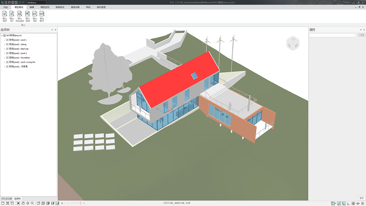This screenshot has height=206, width=366.
Task: Click the zoom extents four-arrows icon
Action: point(8,203)
